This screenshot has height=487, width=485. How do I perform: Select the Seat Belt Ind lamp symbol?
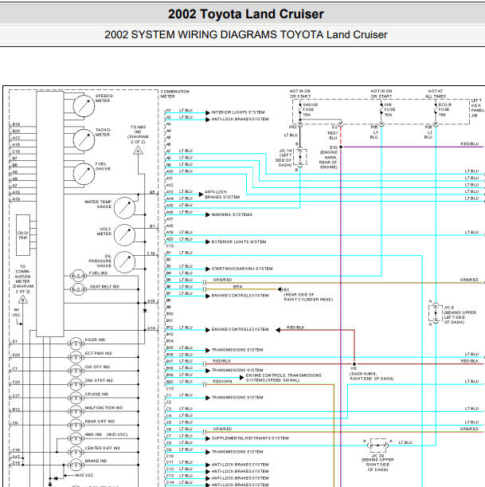pos(78,289)
